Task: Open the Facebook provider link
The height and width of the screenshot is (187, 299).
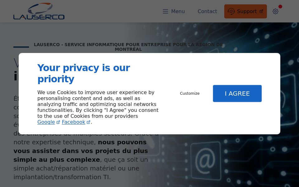Action: point(74,122)
